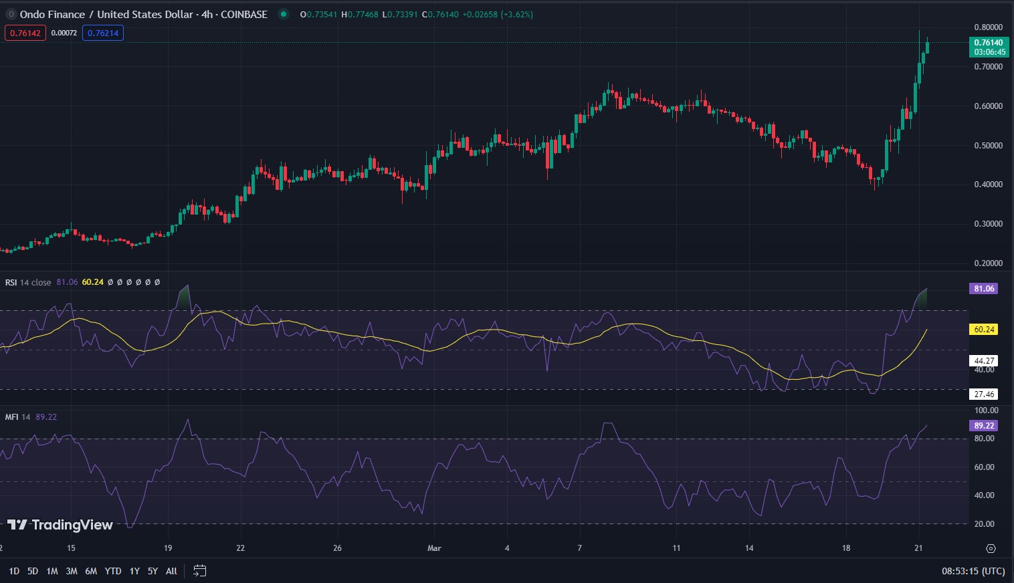Click the Mar label on time axis
This screenshot has height=583, width=1014.
coord(434,548)
